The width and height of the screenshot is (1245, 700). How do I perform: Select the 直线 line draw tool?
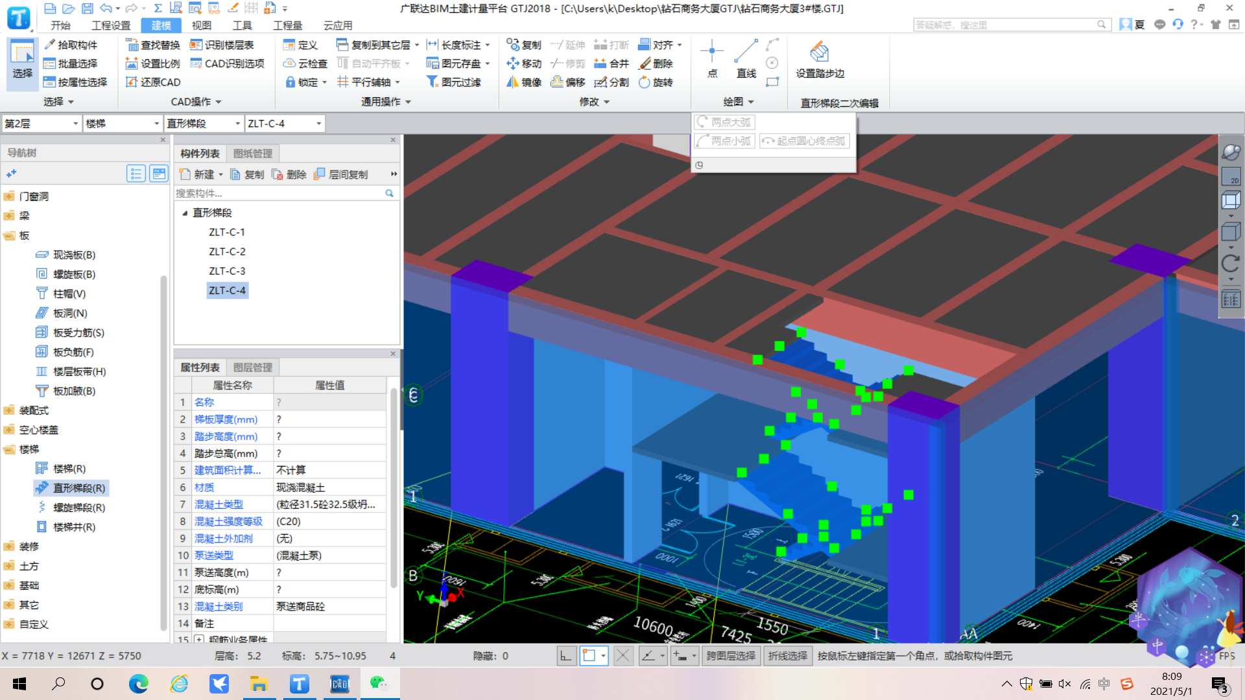(x=746, y=59)
